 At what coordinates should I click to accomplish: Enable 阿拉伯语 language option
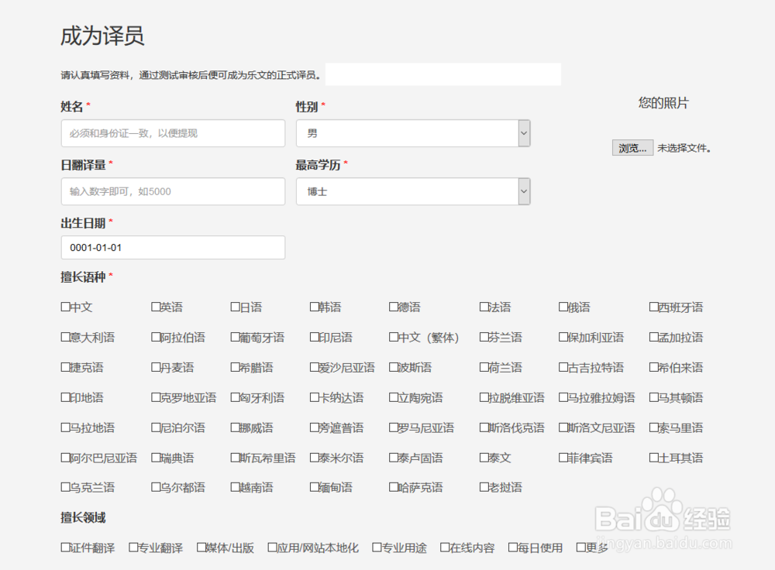click(156, 337)
